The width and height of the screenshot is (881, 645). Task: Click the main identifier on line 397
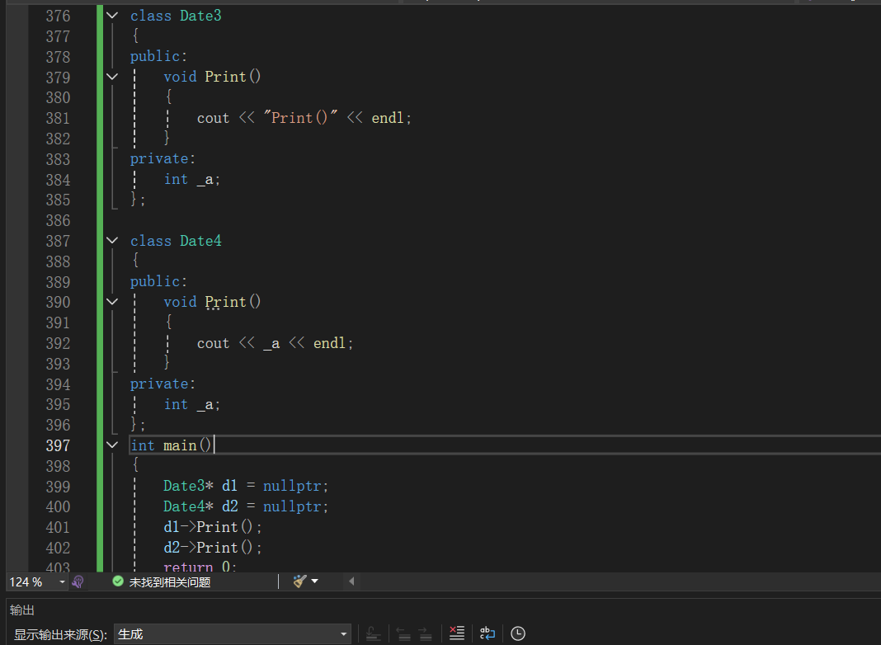click(180, 445)
